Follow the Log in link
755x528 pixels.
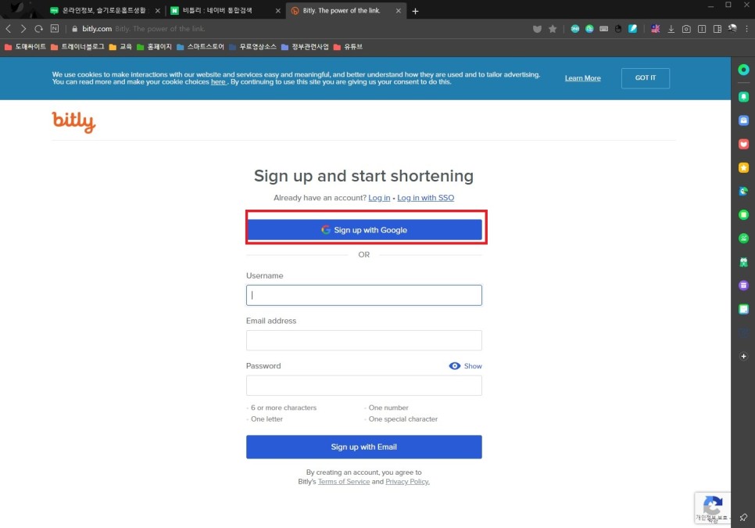point(379,198)
